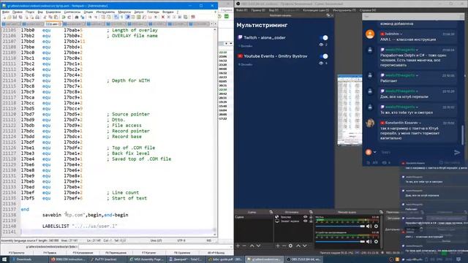The height and width of the screenshot is (263, 468).
Task: Select the first source row in Sources list
Action: 293,217
